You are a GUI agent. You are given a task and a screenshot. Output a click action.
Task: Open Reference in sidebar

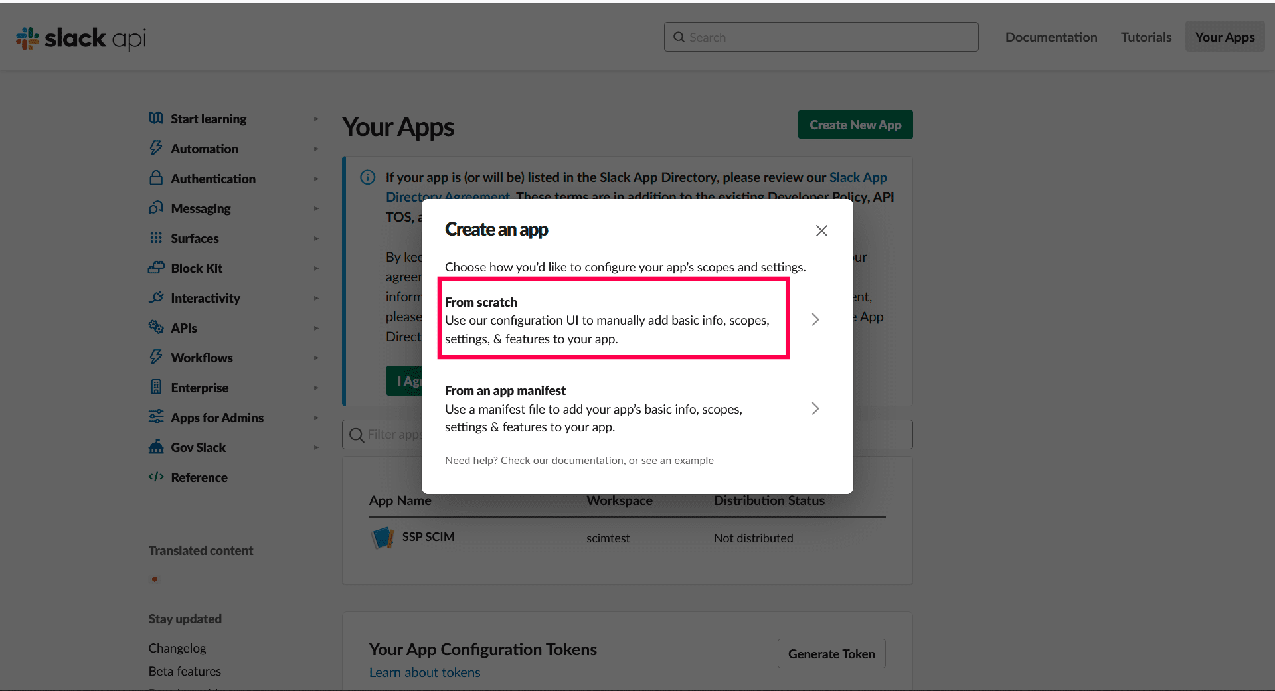pos(199,477)
